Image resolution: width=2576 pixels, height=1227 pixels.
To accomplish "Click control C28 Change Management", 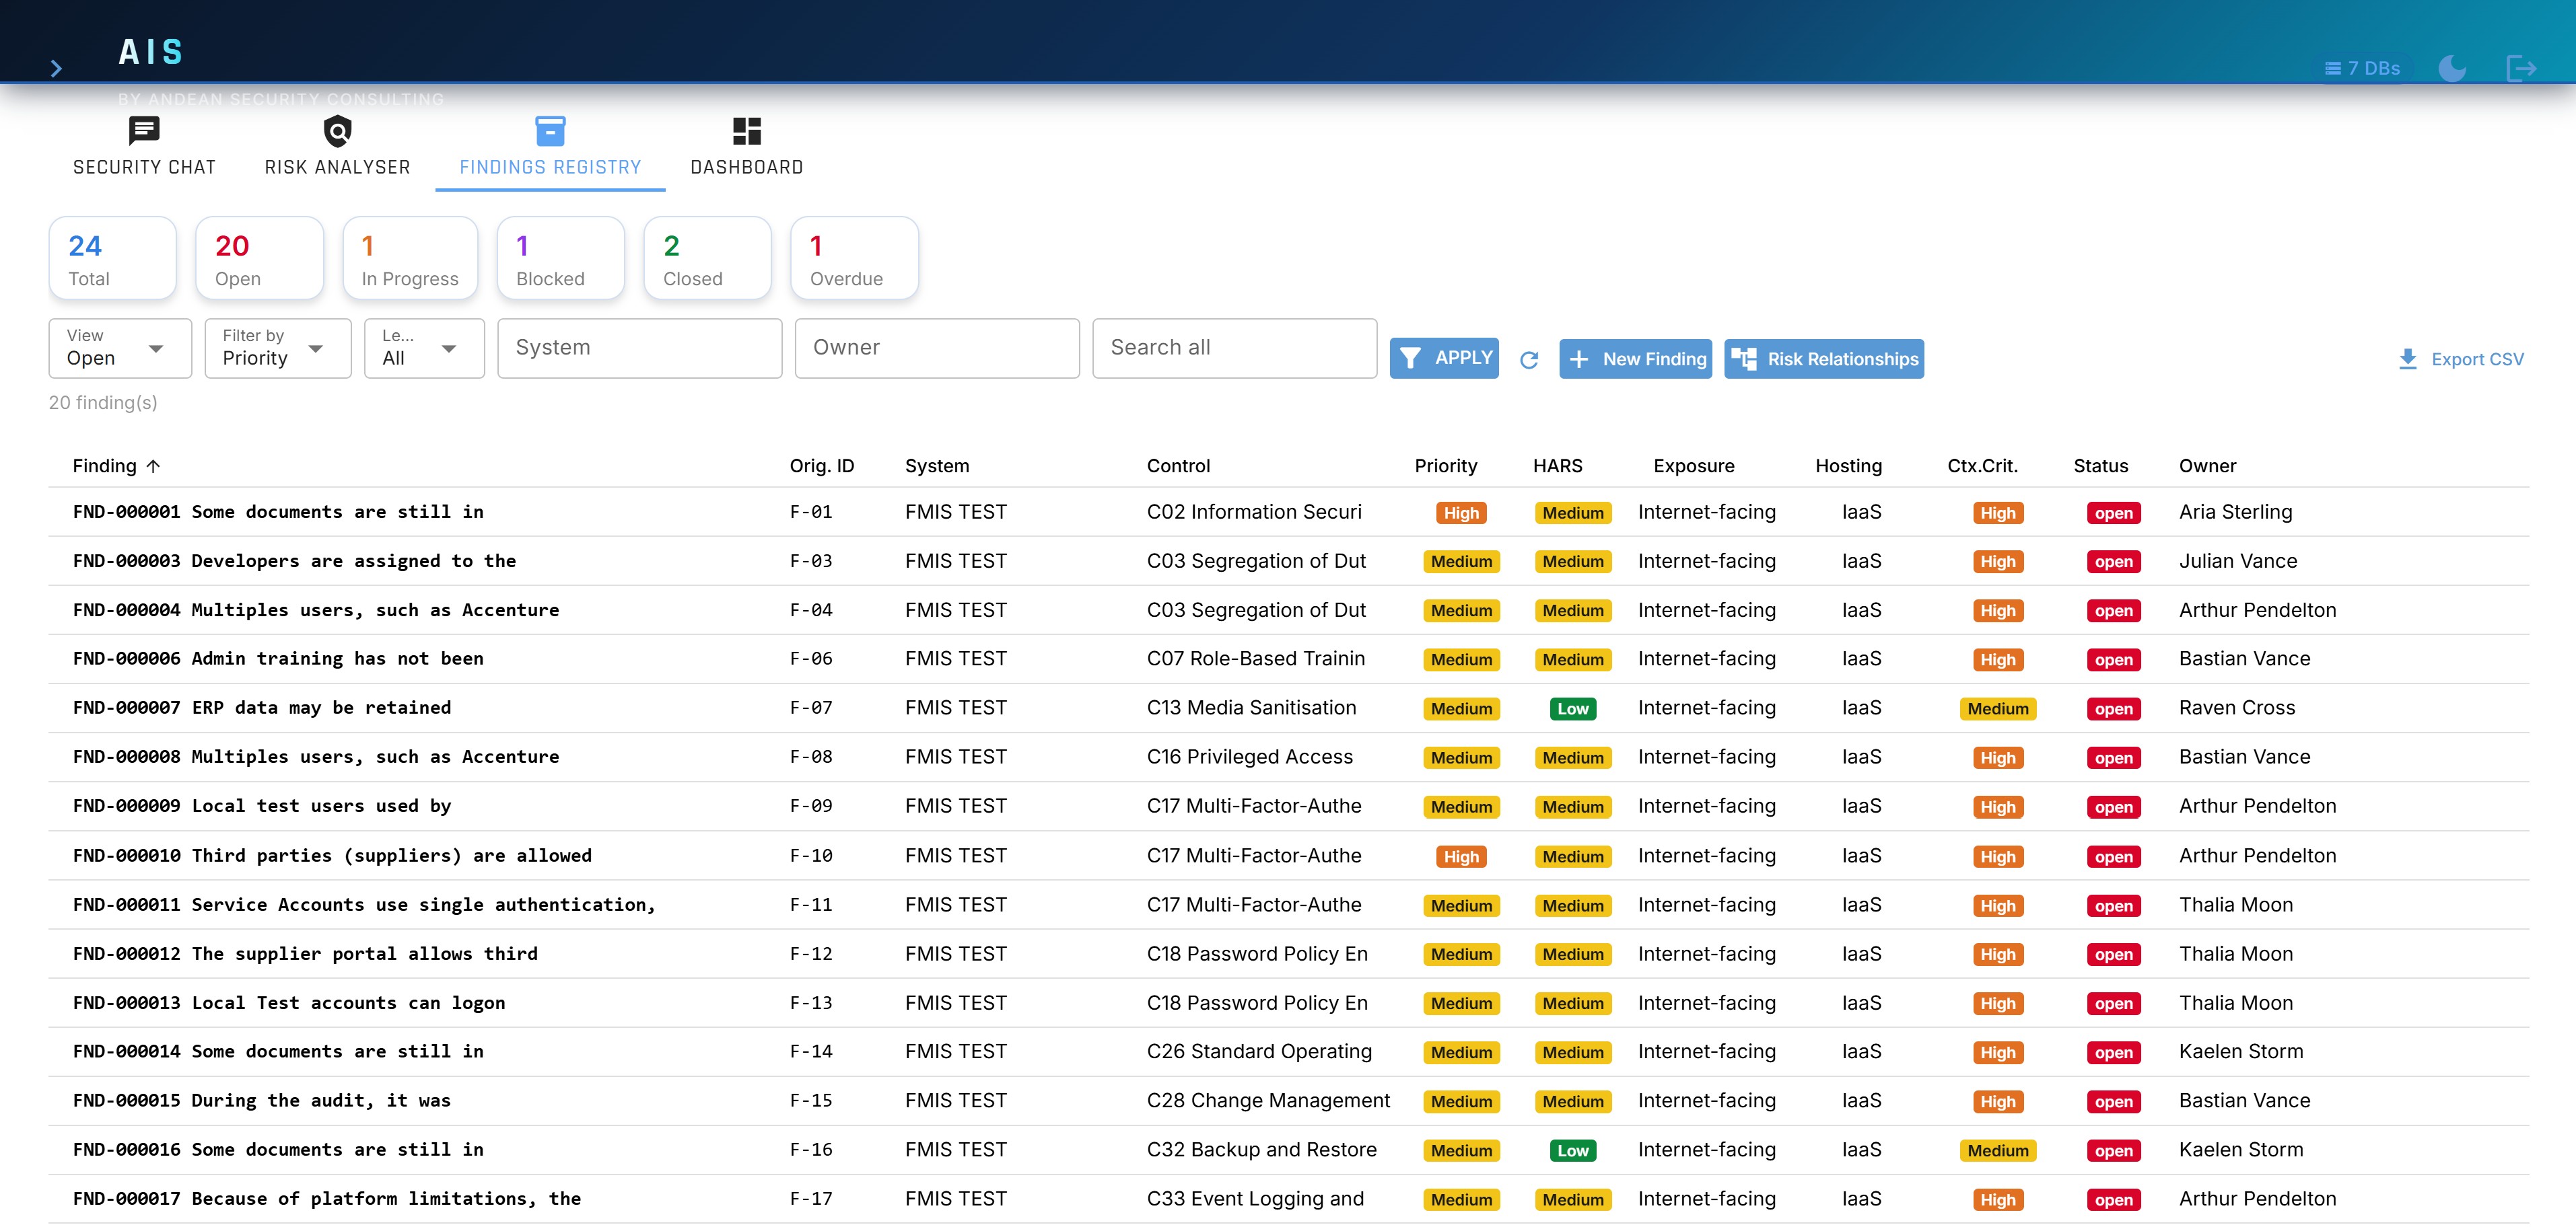I will pyautogui.click(x=1268, y=1100).
